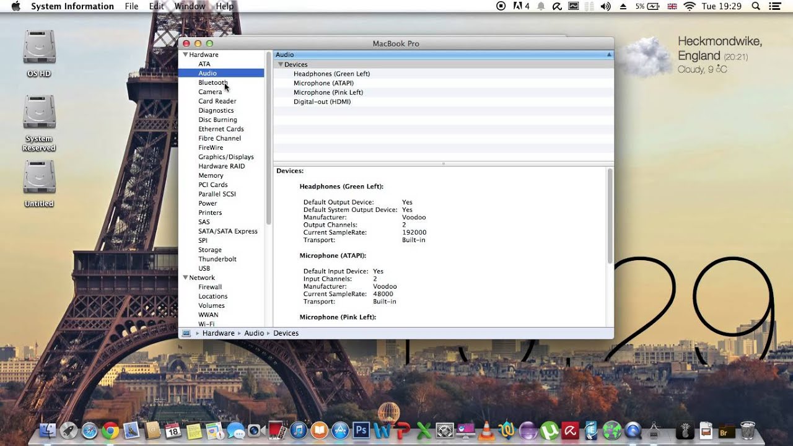This screenshot has height=446, width=793.
Task: Open uTorrent in the dock
Action: 549,431
